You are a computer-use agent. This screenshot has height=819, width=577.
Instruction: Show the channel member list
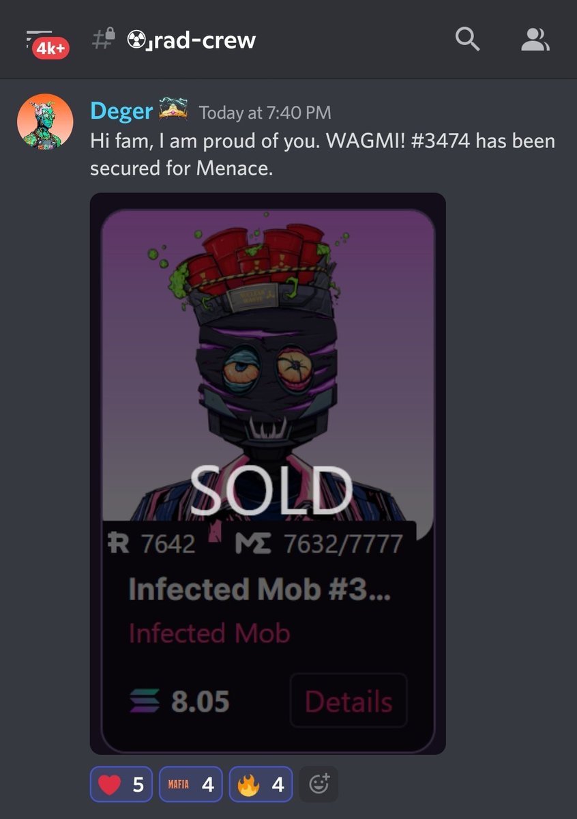(535, 40)
